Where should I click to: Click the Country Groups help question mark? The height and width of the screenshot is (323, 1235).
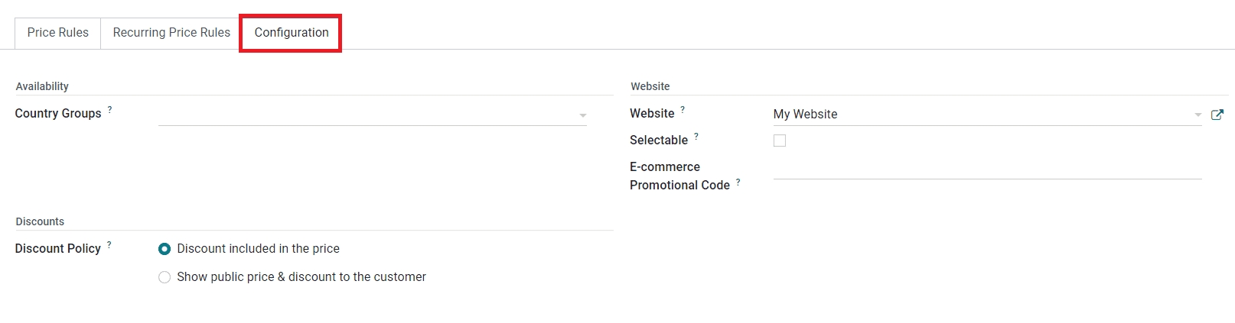click(x=109, y=109)
